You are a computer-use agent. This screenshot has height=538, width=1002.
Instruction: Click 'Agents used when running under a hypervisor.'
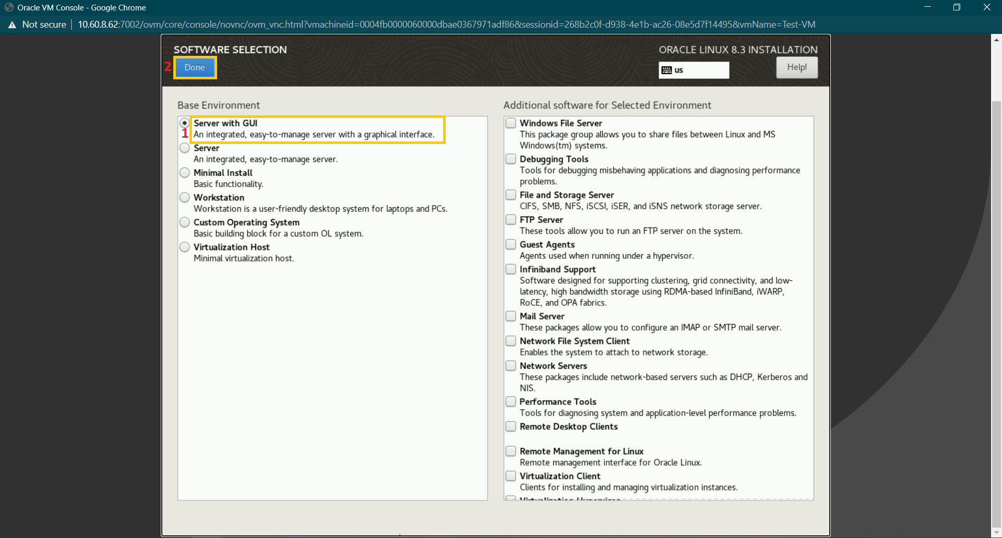tap(606, 256)
